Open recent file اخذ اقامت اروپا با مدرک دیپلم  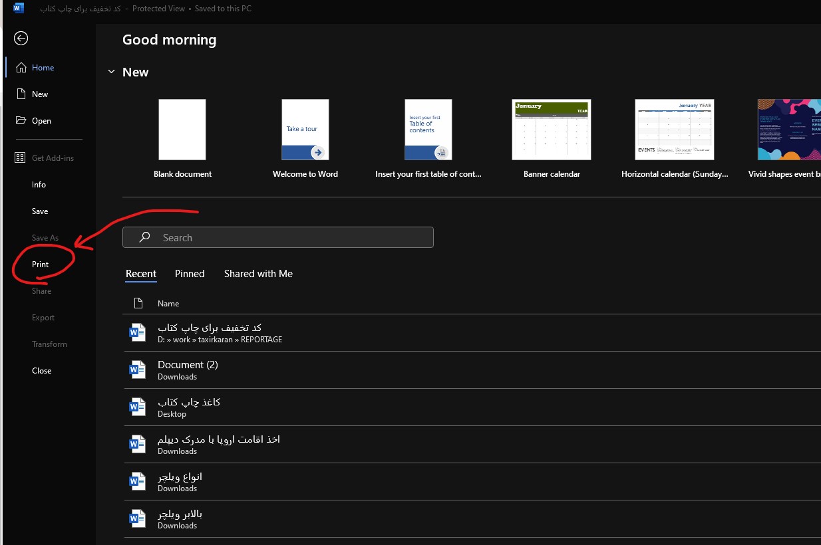(219, 439)
